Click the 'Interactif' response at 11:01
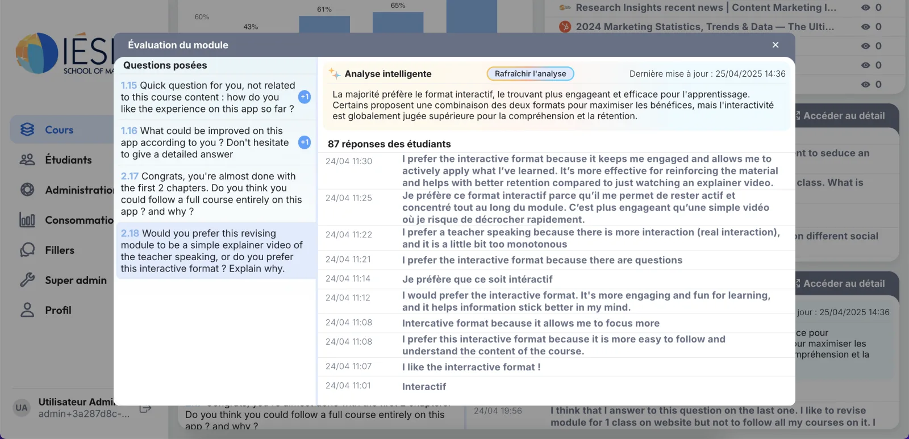The width and height of the screenshot is (909, 439). click(424, 387)
